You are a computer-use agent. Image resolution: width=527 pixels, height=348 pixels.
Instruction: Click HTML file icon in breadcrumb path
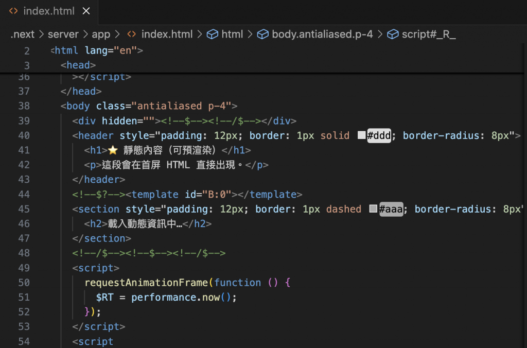pos(132,34)
